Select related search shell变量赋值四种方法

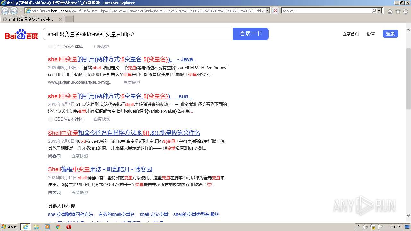click(x=71, y=214)
